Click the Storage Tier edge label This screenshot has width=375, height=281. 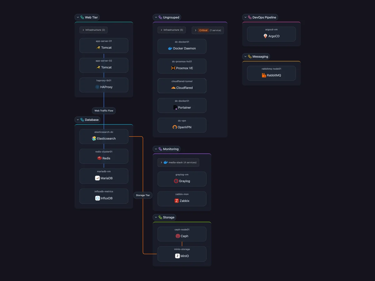tap(143, 195)
